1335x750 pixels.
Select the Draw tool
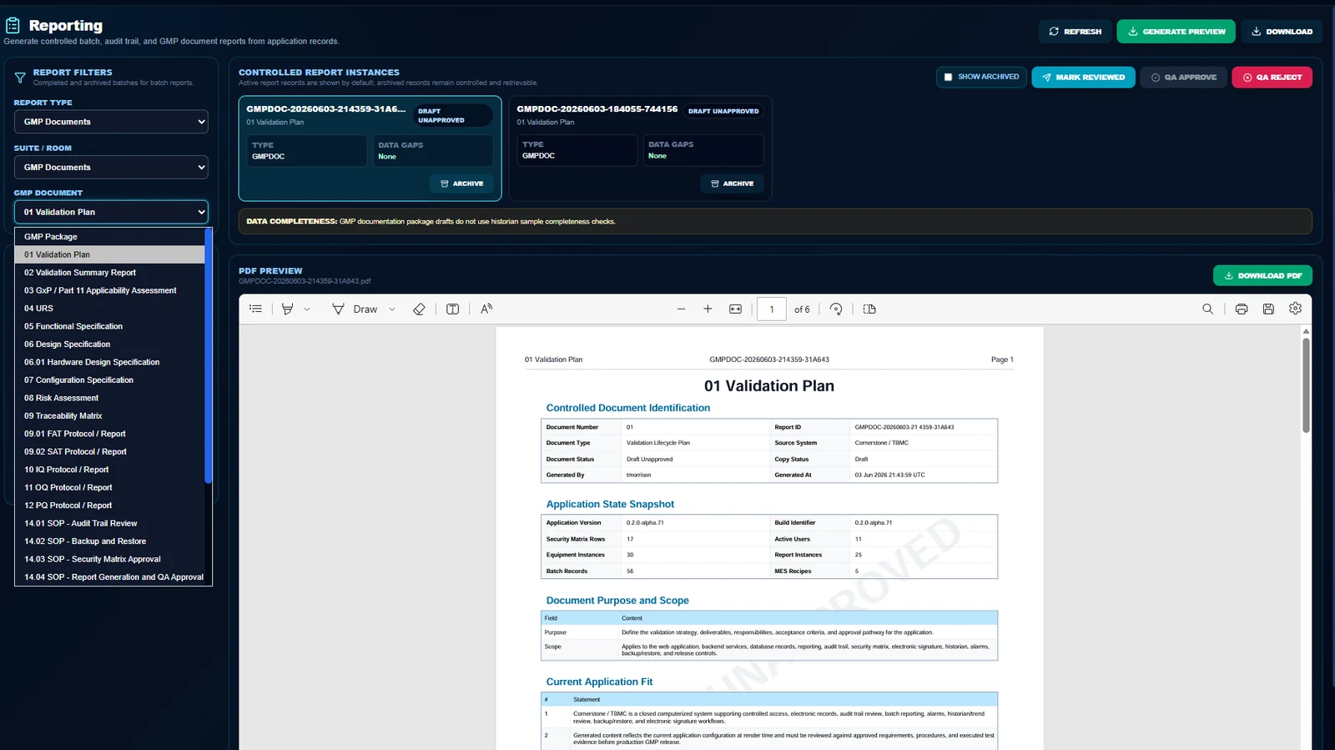tap(355, 309)
